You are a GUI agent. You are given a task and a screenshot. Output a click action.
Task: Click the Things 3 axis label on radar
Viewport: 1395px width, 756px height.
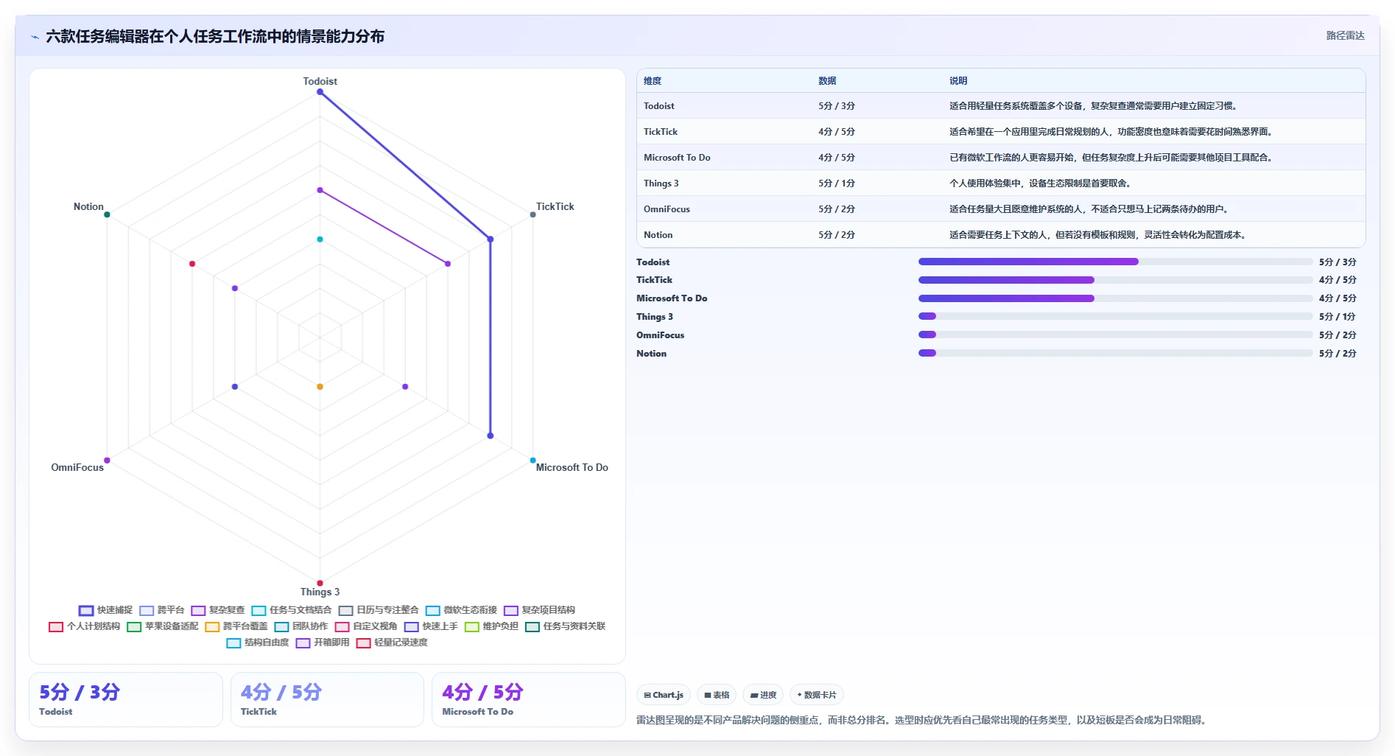[320, 592]
